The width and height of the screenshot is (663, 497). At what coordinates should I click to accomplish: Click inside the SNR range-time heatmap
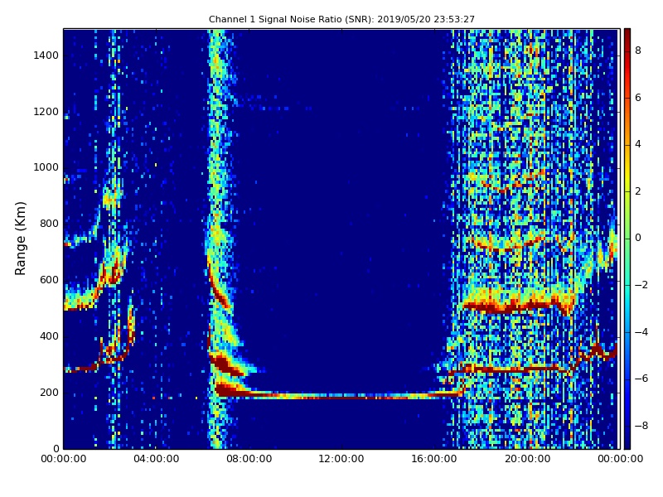(x=341, y=239)
